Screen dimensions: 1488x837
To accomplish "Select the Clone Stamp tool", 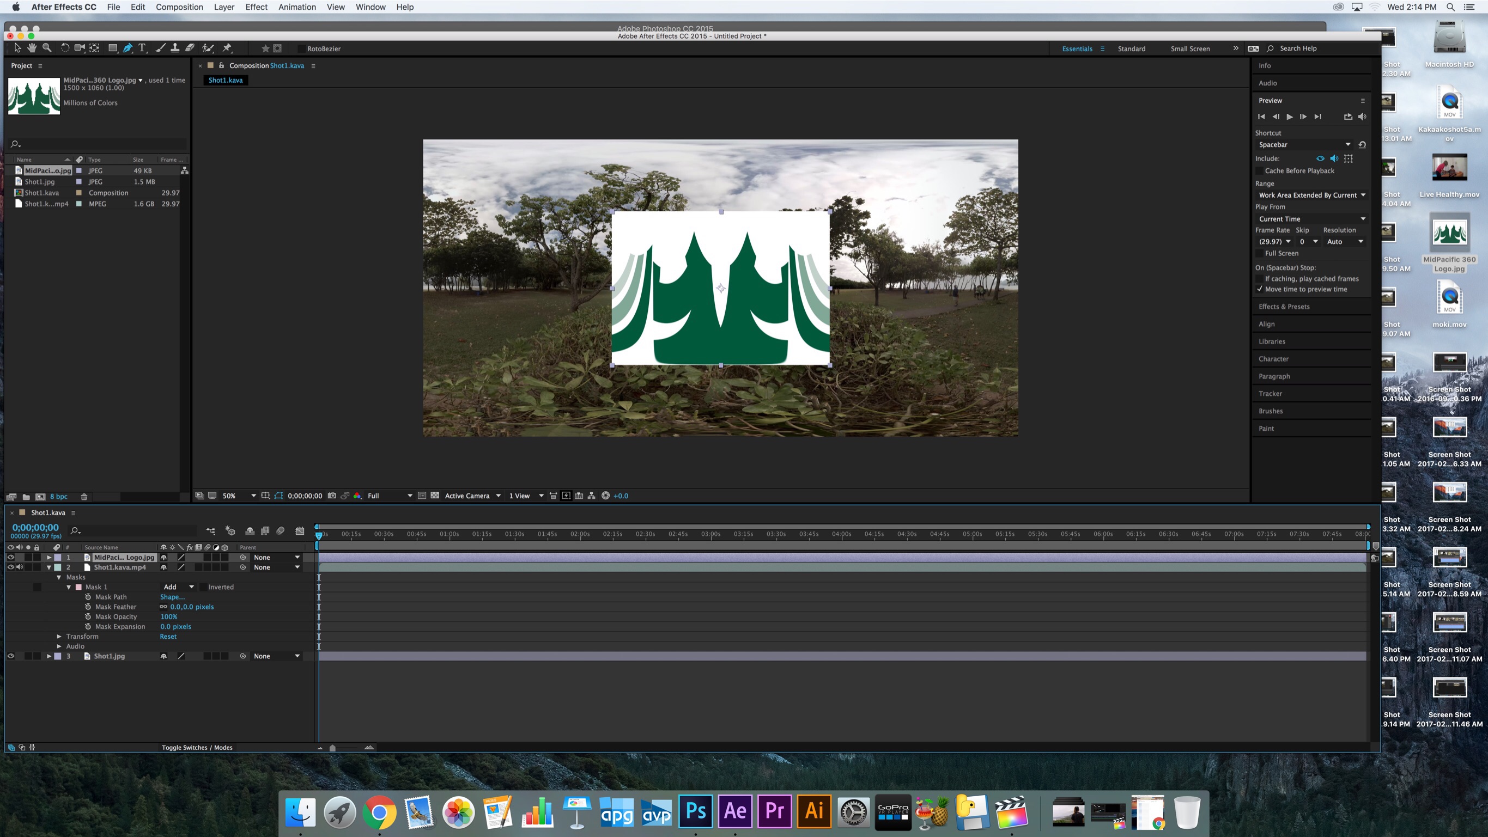I will (174, 48).
